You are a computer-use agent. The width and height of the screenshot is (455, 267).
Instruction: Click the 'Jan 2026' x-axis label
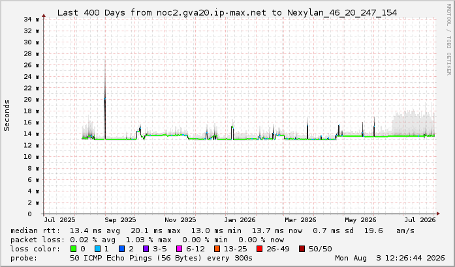(x=240, y=220)
